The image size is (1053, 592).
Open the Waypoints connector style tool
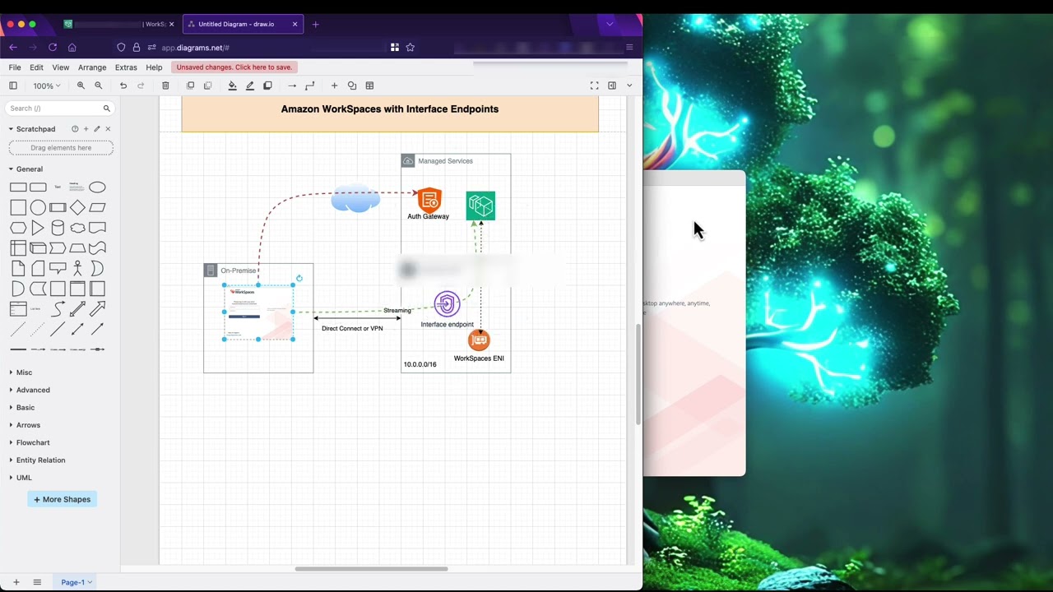[x=310, y=86]
